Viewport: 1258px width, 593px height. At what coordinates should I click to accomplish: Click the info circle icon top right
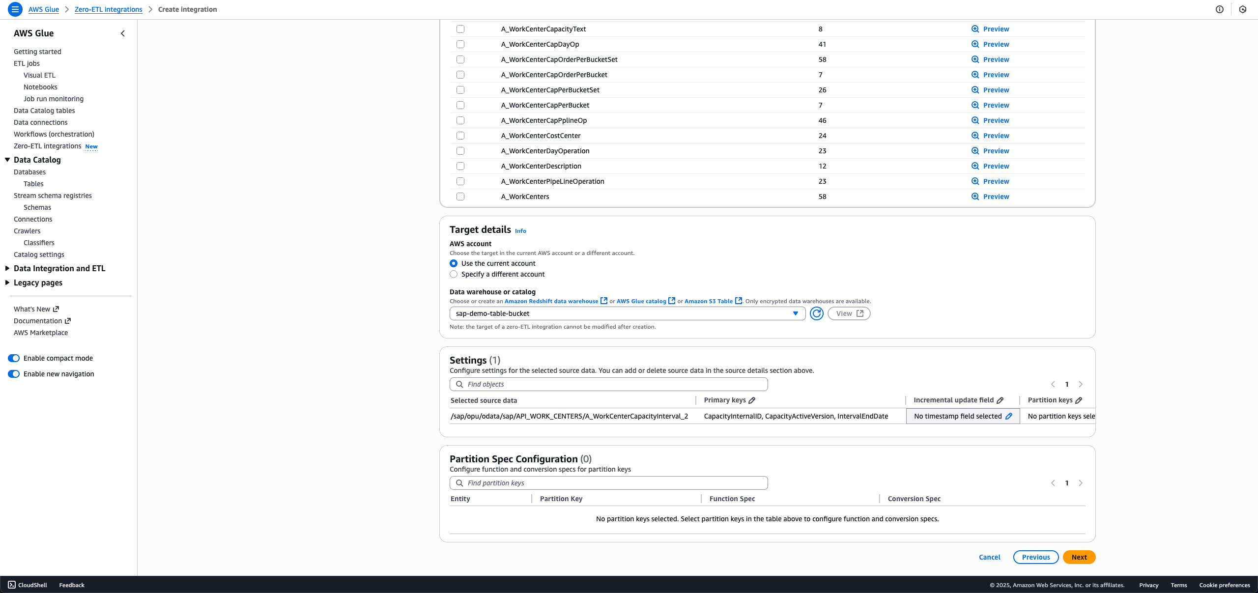point(1219,9)
